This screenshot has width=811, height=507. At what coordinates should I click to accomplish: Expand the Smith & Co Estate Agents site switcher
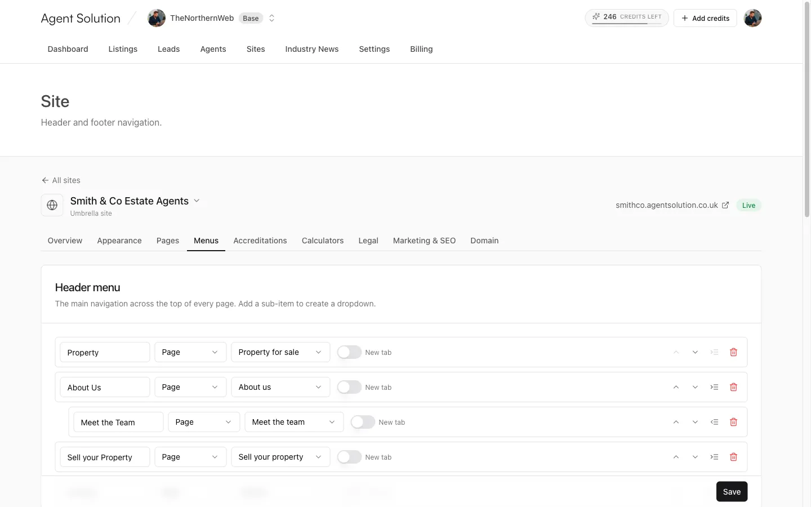tap(197, 201)
